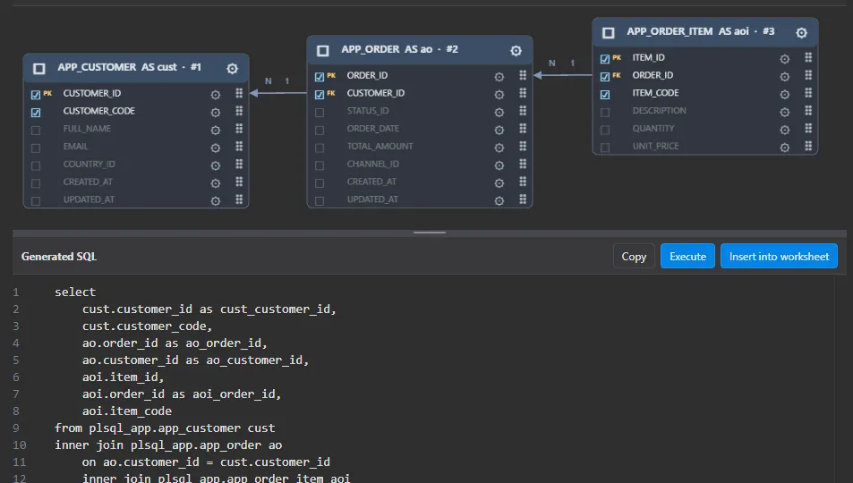Click SQL line 'from plsql_app.app_customer cust'
Image resolution: width=853 pixels, height=483 pixels.
[x=165, y=428]
